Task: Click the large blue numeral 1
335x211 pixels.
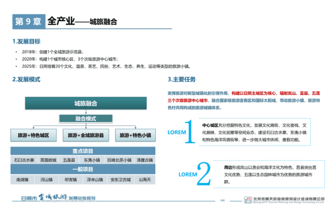Action: coord(190,131)
